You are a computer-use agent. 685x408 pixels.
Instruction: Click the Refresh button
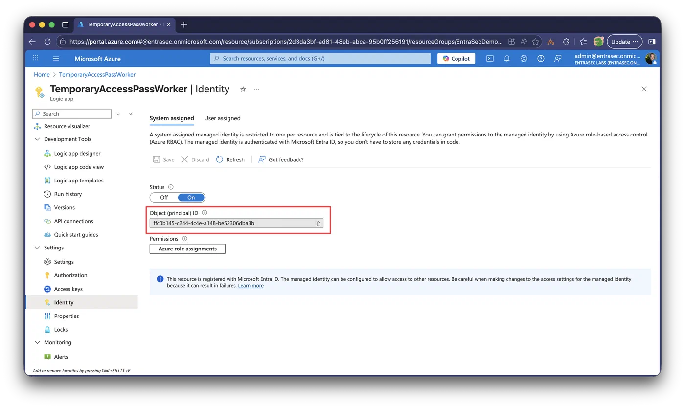(x=230, y=159)
